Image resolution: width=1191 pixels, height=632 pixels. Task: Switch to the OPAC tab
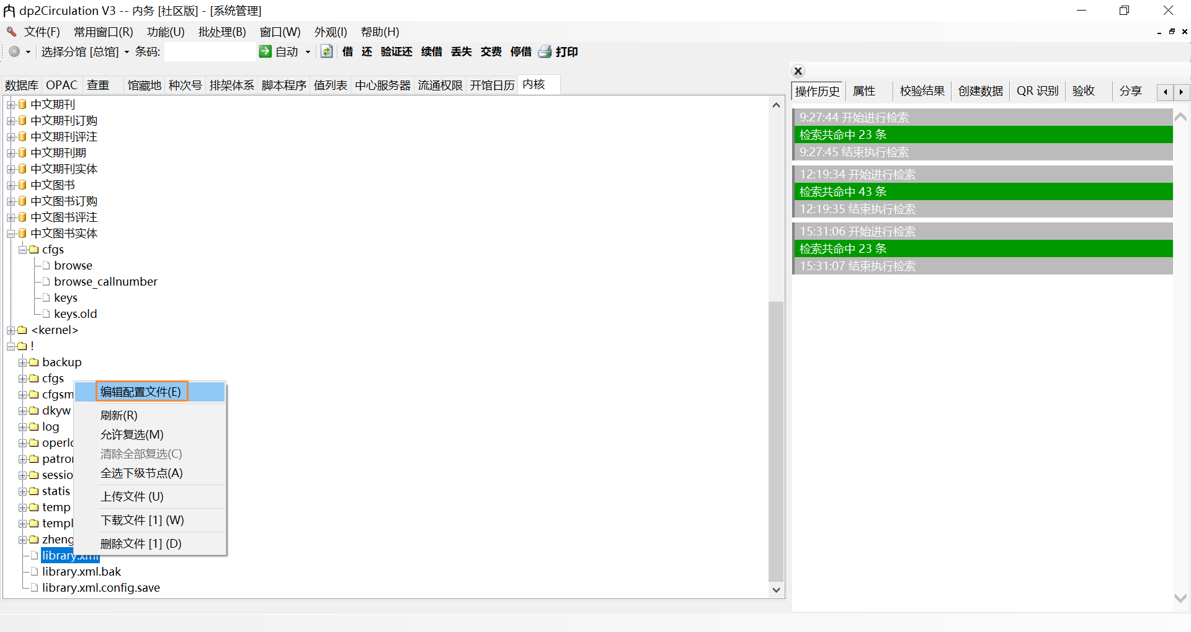pyautogui.click(x=61, y=85)
